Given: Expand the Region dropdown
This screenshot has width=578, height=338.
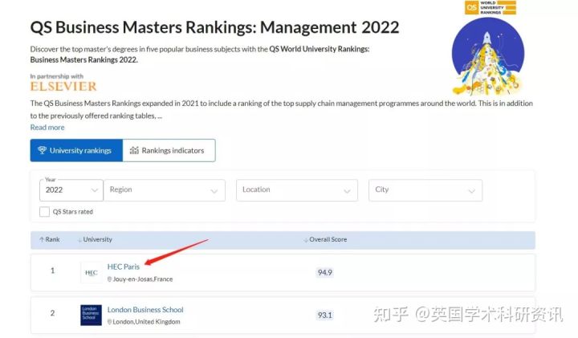Looking at the screenshot, I should pos(165,190).
